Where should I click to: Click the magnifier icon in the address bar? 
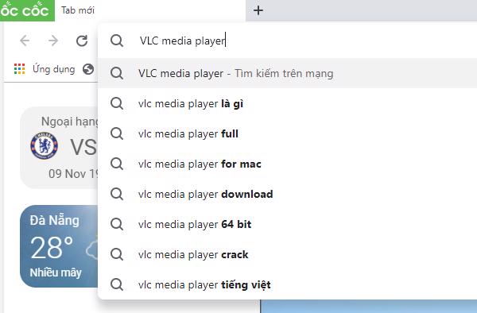117,41
